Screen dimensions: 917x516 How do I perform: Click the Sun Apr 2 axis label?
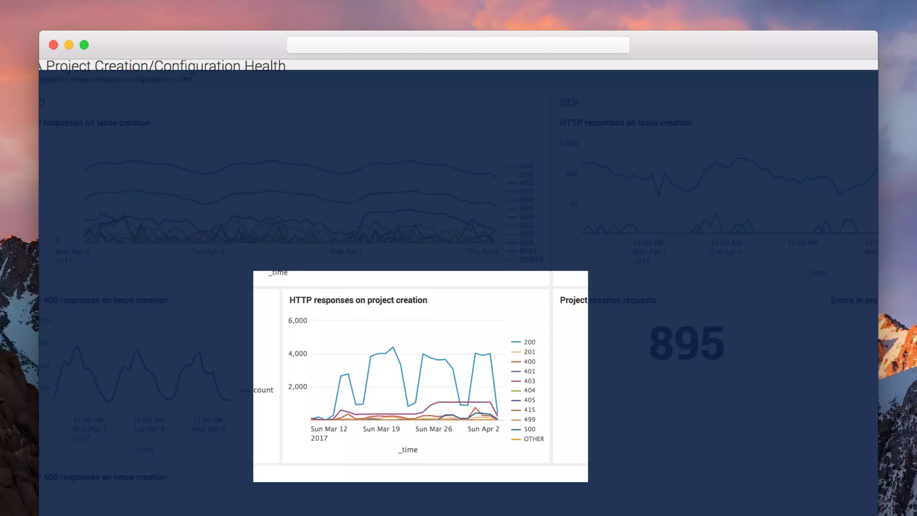pyautogui.click(x=483, y=429)
